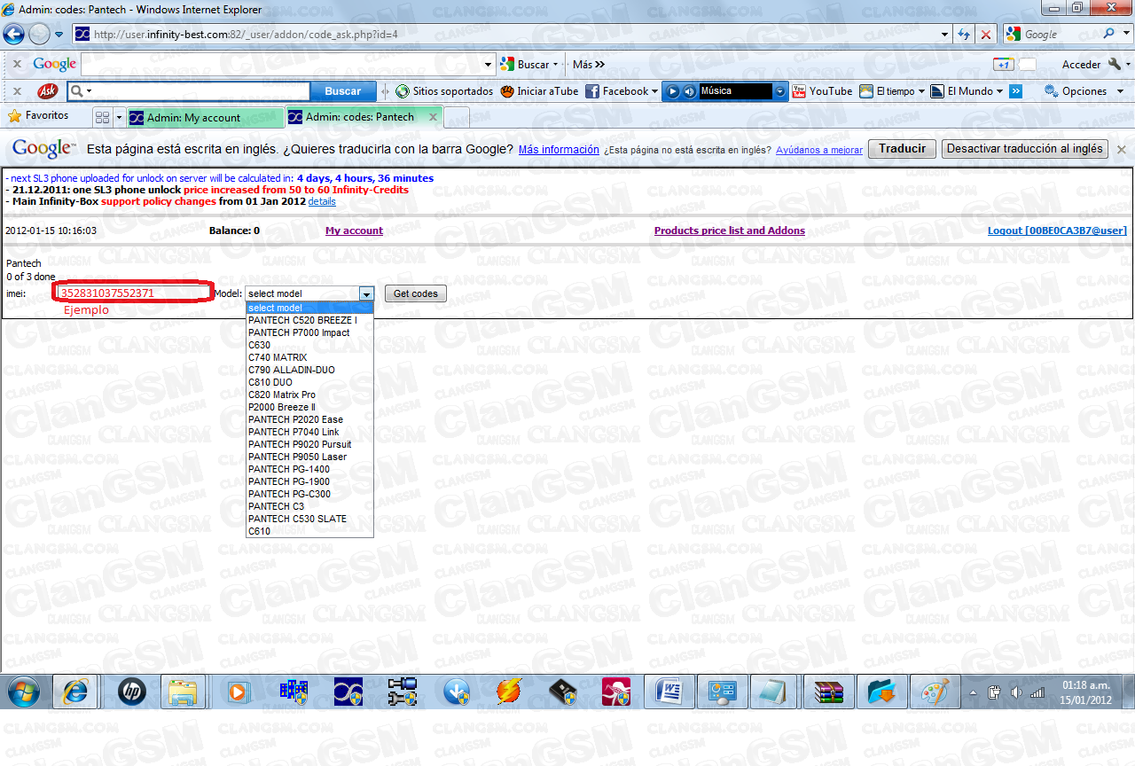
Task: Click the Sitios soportados globe icon
Action: 403,90
